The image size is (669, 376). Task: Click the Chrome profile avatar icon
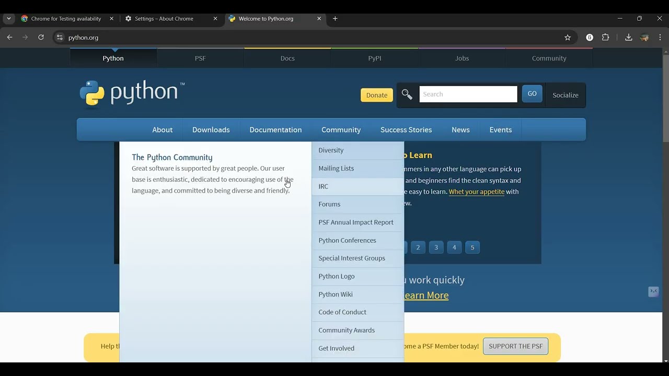tap(644, 37)
